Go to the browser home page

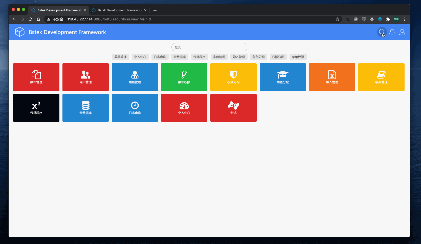[38, 19]
